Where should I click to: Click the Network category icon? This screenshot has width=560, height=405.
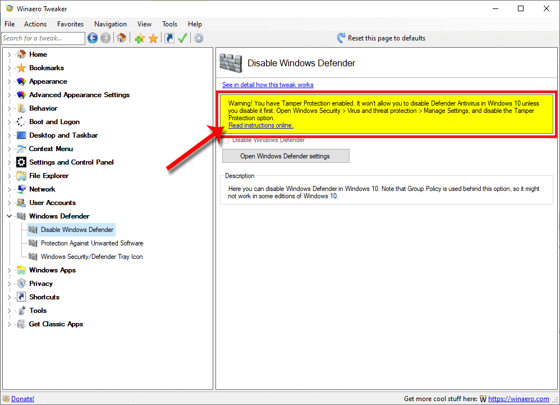(x=21, y=189)
